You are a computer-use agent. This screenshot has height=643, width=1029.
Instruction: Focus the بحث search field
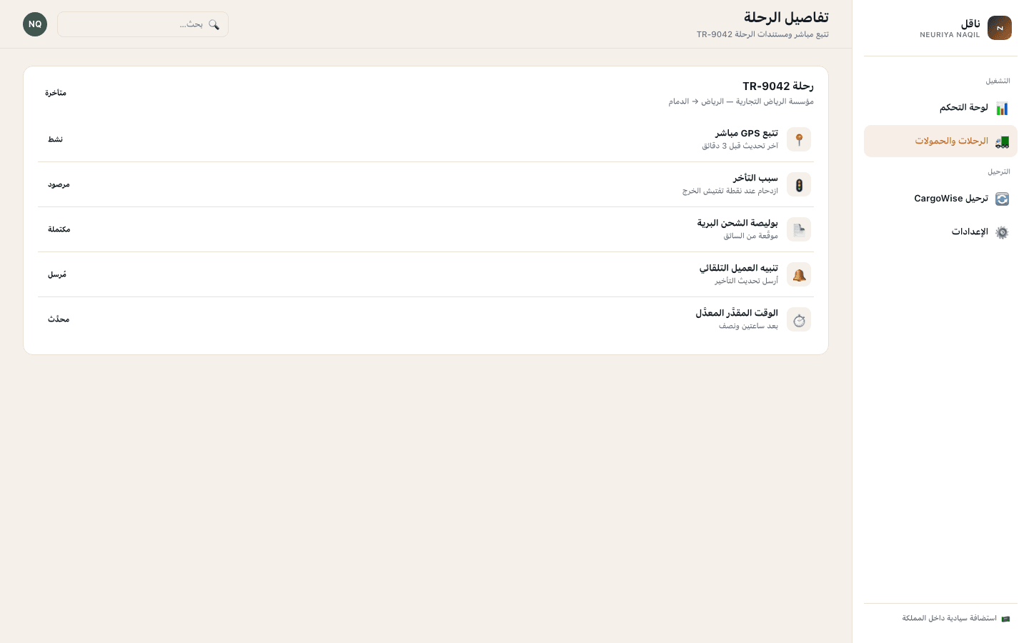coord(143,24)
